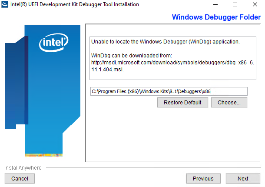265x187 pixels.
Task: Click the msdl.microsoft.com download URL text
Action: click(172, 63)
